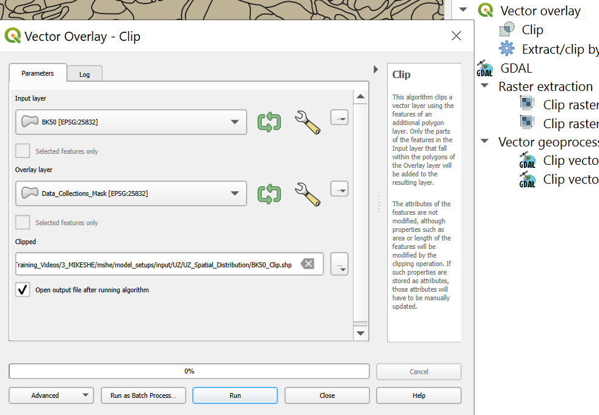The height and width of the screenshot is (415, 599).
Task: Collapse Vector geoprocessing tree group
Action: pyautogui.click(x=484, y=141)
